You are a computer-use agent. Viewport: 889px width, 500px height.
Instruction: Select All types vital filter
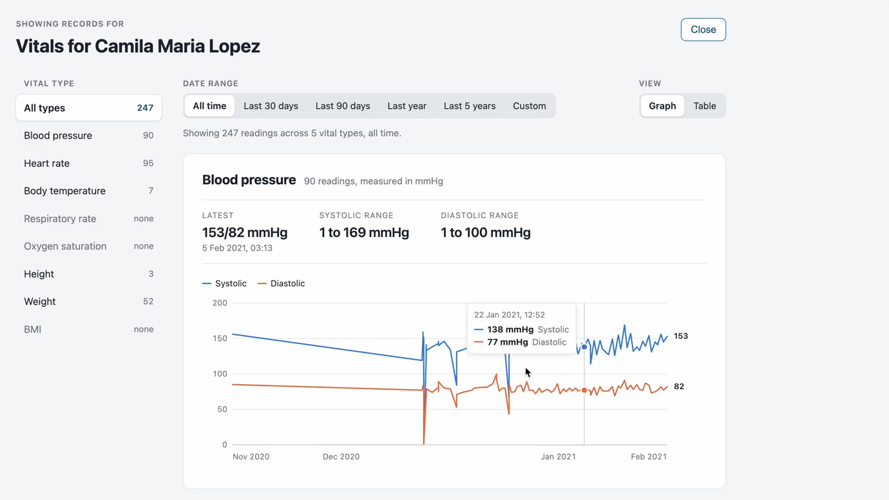[89, 108]
